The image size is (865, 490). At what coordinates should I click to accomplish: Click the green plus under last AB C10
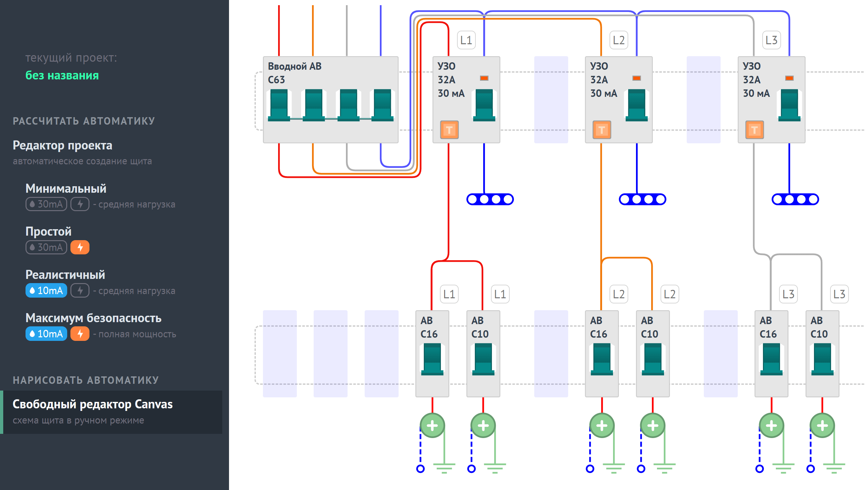822,425
